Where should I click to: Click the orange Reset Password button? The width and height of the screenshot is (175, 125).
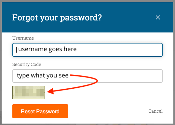tap(40, 111)
